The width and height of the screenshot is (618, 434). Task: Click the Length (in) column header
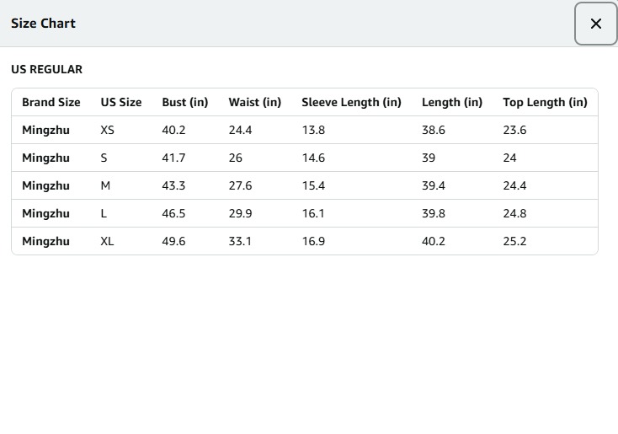tap(451, 102)
